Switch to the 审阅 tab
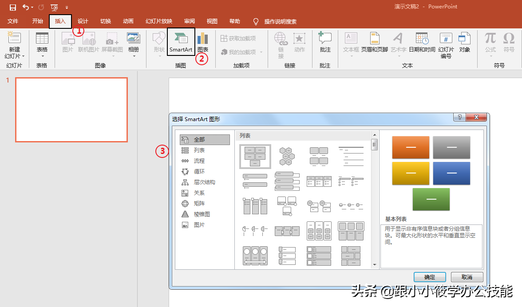This screenshot has height=307, width=522. (x=189, y=21)
